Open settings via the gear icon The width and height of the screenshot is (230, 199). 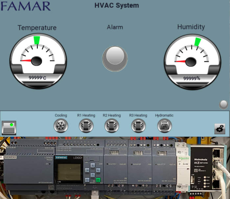pyautogui.click(x=219, y=129)
